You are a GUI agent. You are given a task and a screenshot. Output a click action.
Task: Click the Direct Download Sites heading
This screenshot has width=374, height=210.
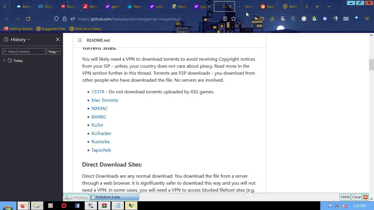(112, 165)
